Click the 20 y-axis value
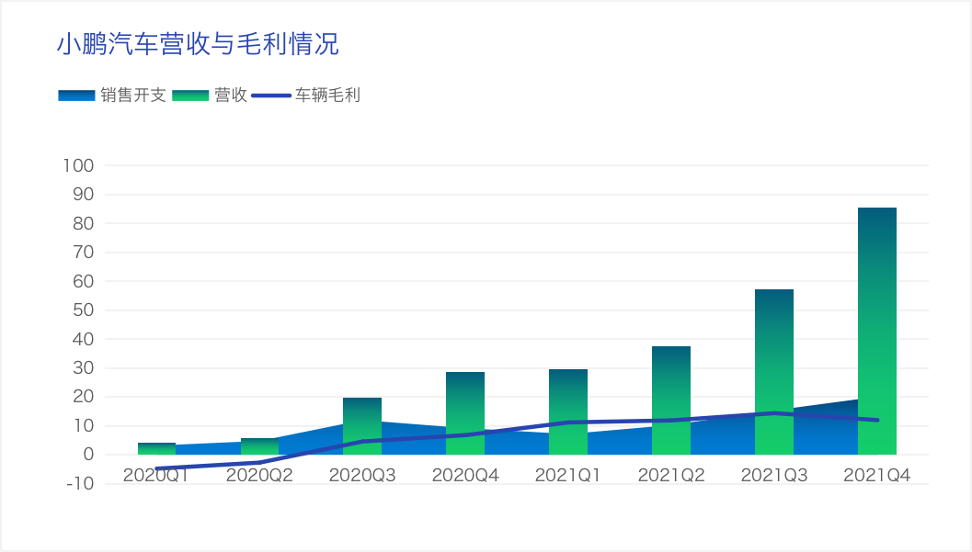Viewport: 972px width, 552px height. pos(83,397)
